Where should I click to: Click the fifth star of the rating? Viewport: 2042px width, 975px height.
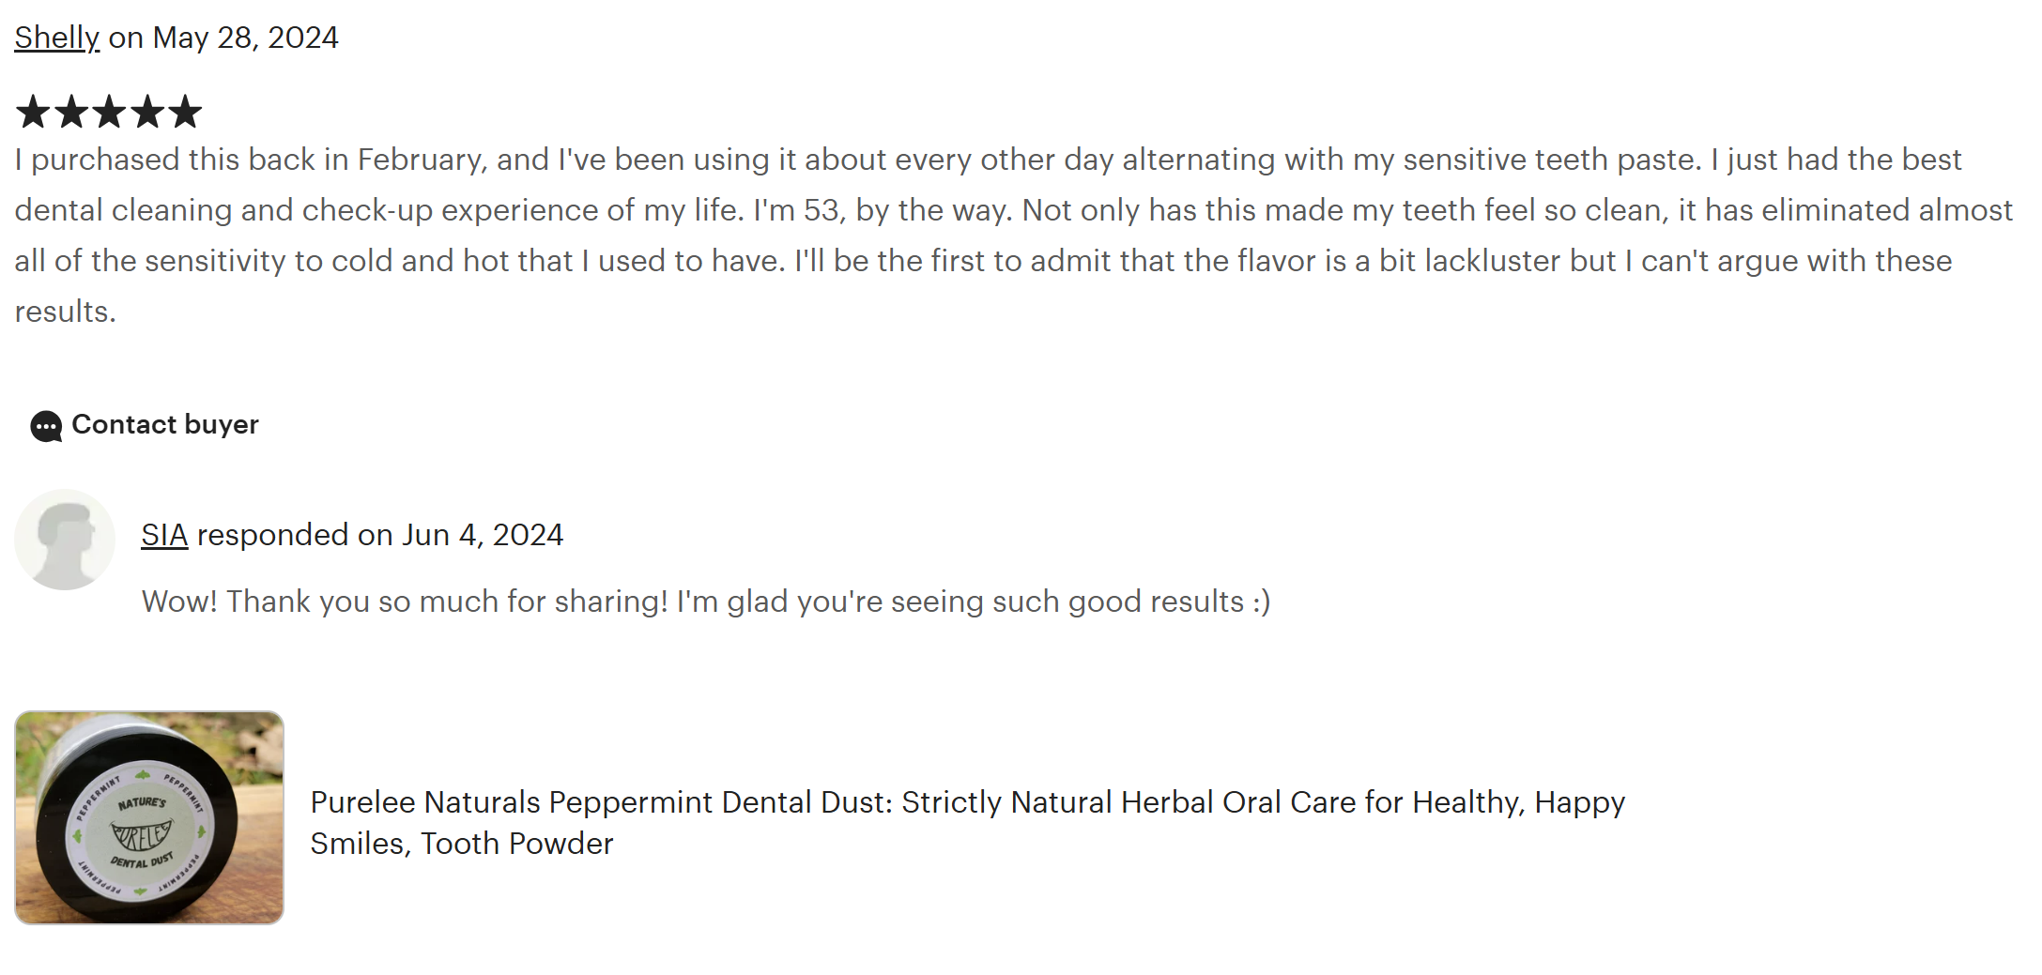[185, 112]
